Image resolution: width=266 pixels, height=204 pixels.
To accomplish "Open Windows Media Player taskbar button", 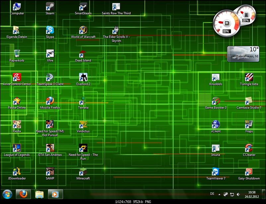I will (55, 194).
